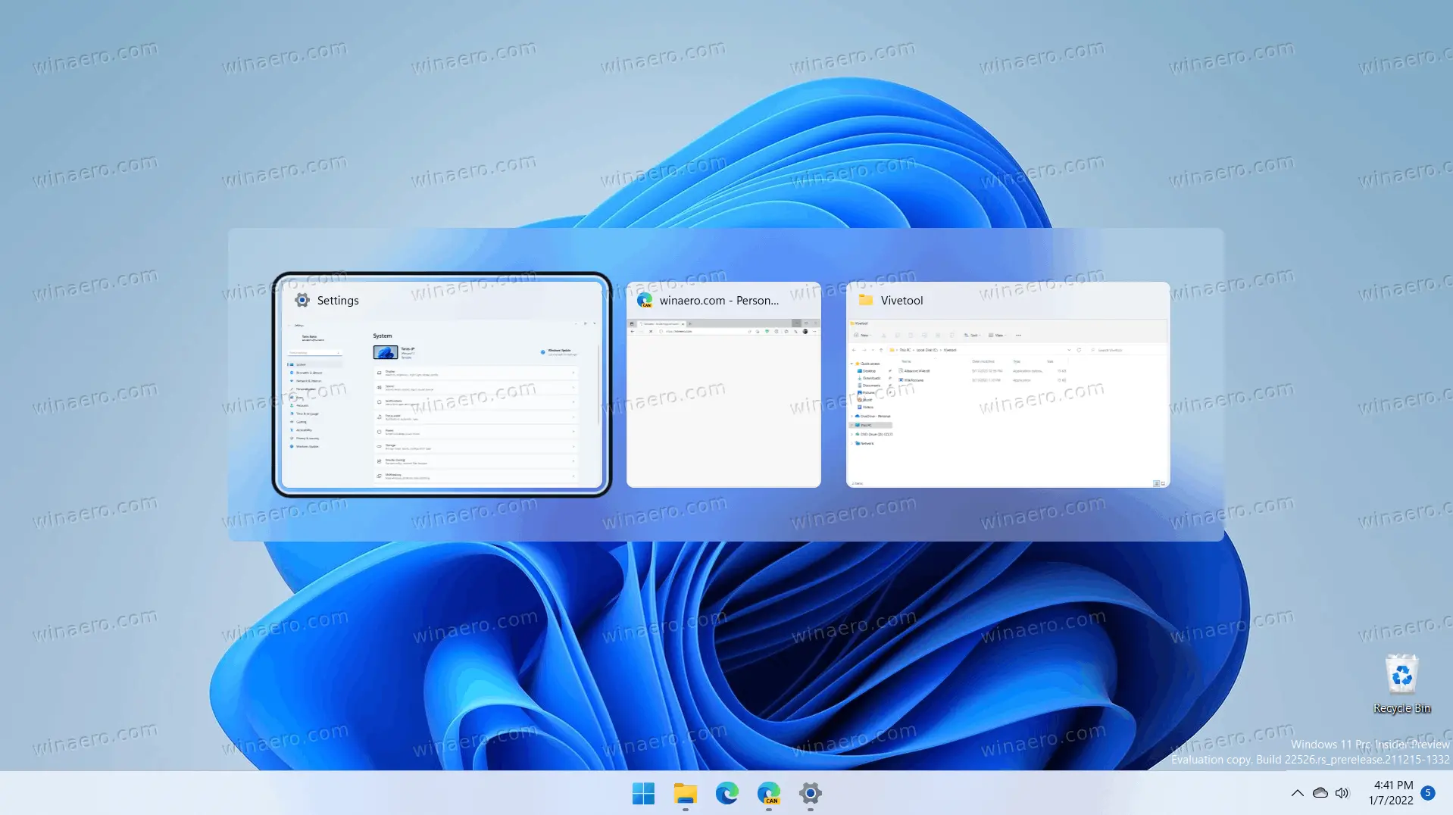Open Edge Canary from the taskbar

click(x=768, y=793)
